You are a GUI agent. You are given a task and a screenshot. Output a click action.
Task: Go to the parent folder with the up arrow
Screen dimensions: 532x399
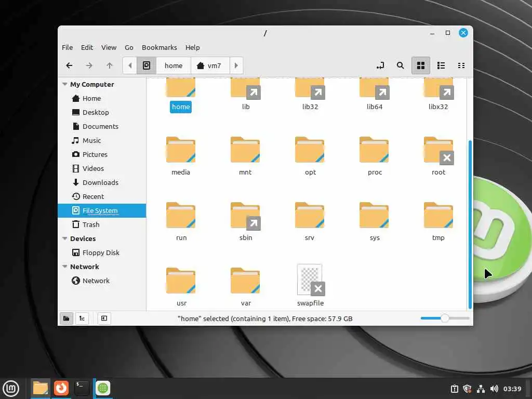pos(109,65)
